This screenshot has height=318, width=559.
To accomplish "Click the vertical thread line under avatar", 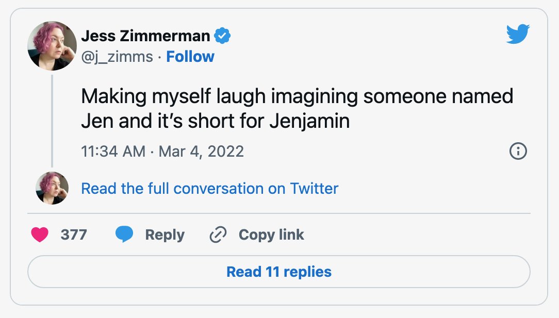I will (52, 121).
